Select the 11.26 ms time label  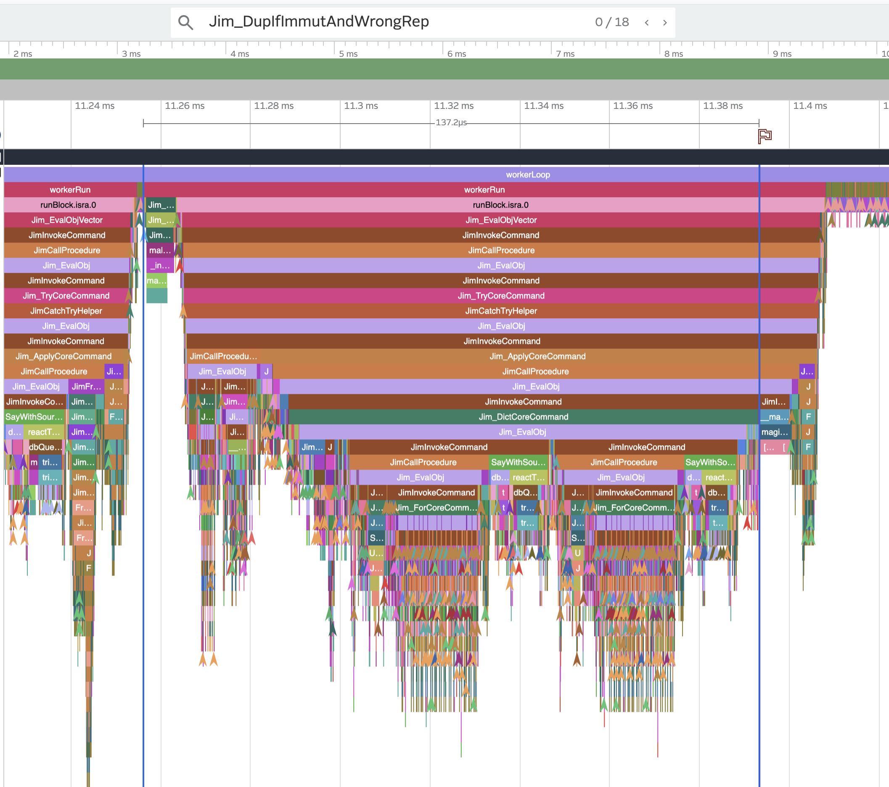pyautogui.click(x=185, y=106)
